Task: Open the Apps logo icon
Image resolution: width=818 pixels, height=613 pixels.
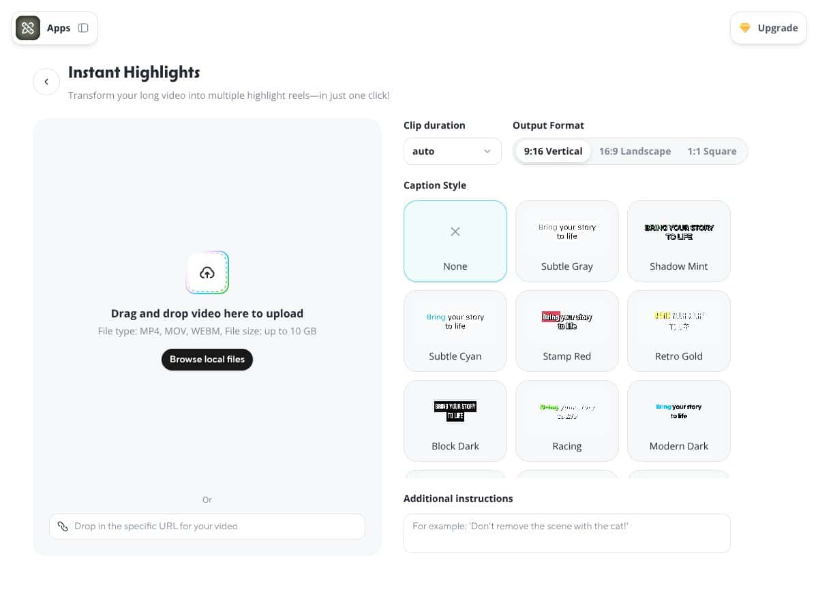Action: click(28, 28)
